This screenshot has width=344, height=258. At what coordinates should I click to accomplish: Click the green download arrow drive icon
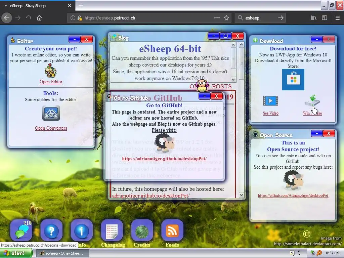(312, 101)
